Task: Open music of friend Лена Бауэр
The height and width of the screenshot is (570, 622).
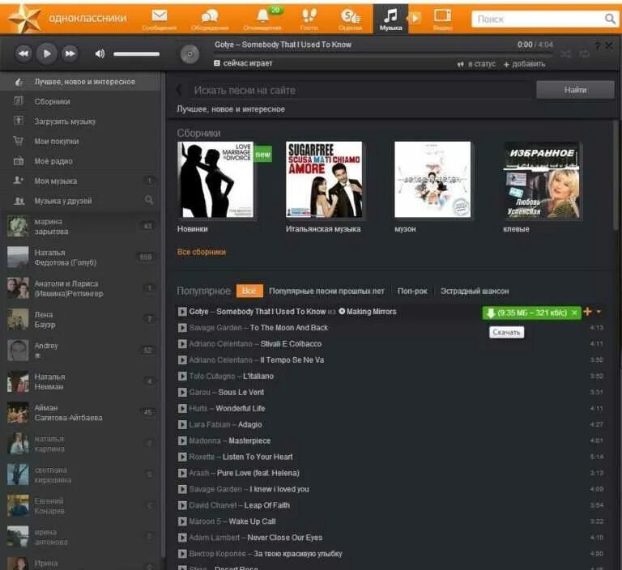Action: point(80,319)
